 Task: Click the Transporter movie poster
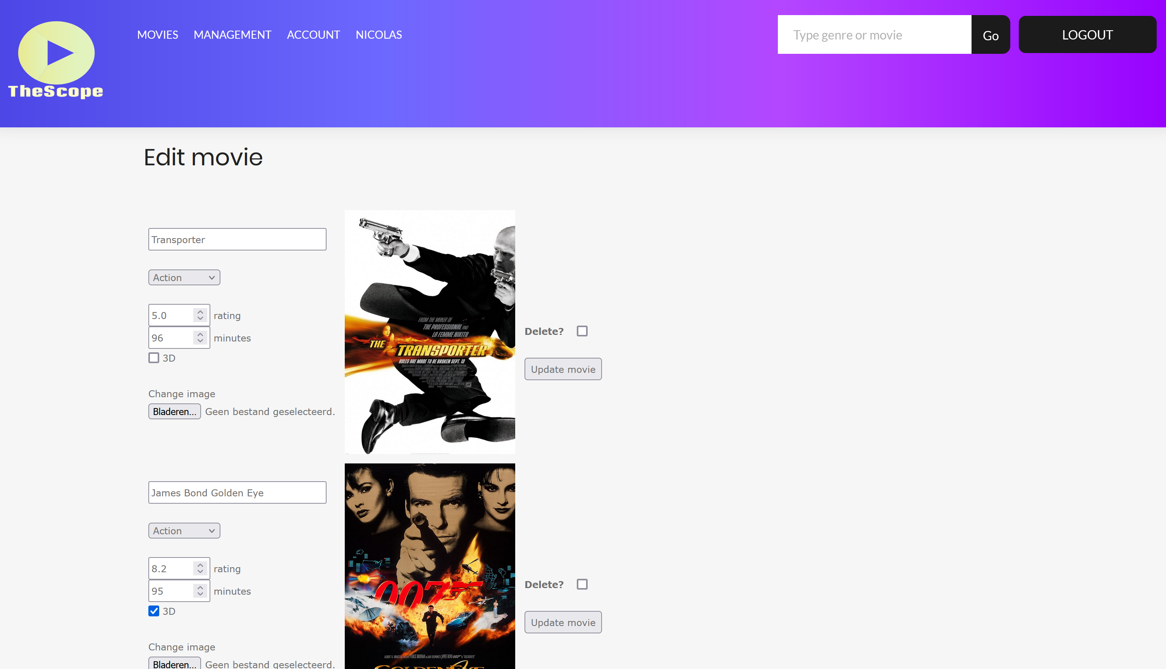(x=430, y=332)
